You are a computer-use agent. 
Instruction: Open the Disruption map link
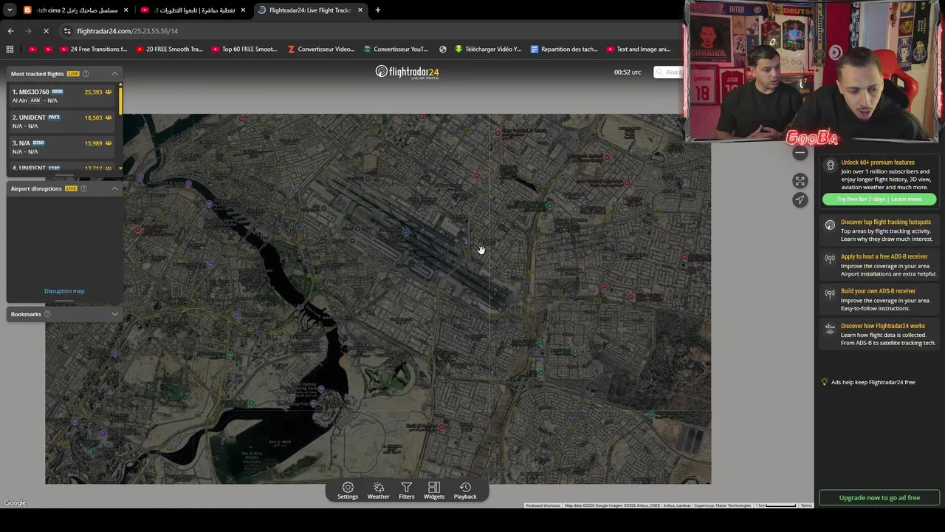64,291
